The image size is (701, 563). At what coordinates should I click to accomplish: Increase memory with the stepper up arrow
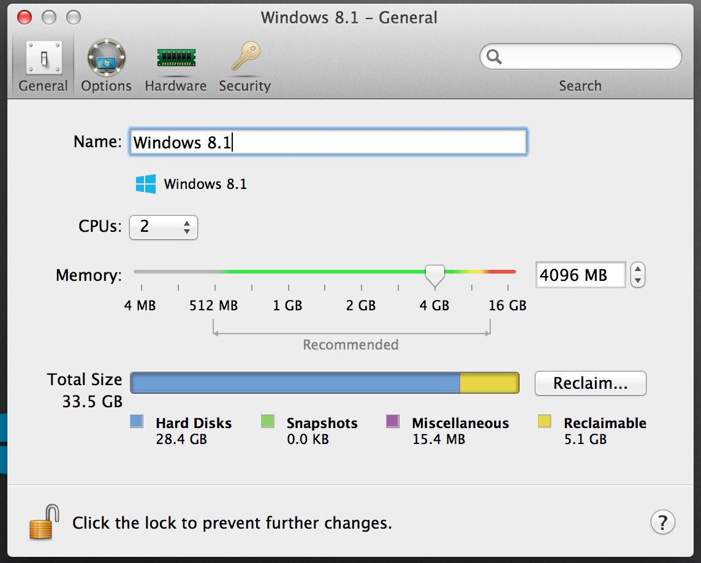point(637,269)
